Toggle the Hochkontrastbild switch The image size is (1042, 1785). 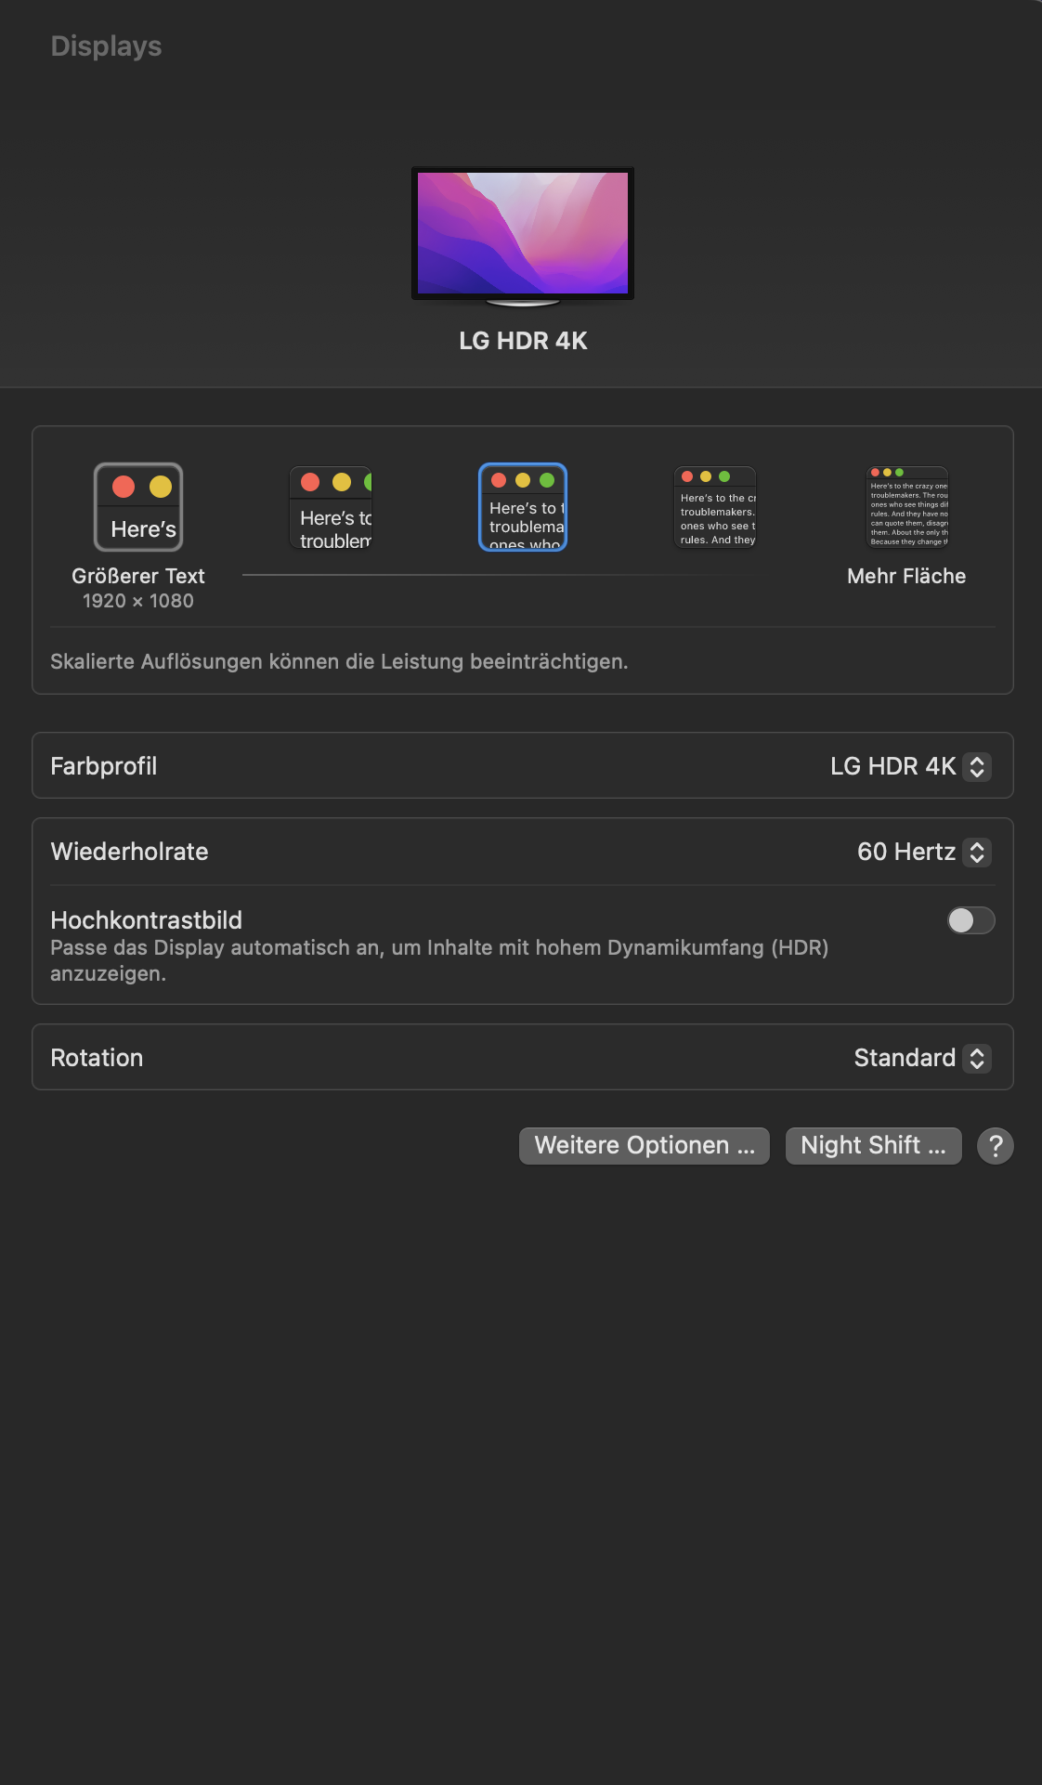(970, 920)
